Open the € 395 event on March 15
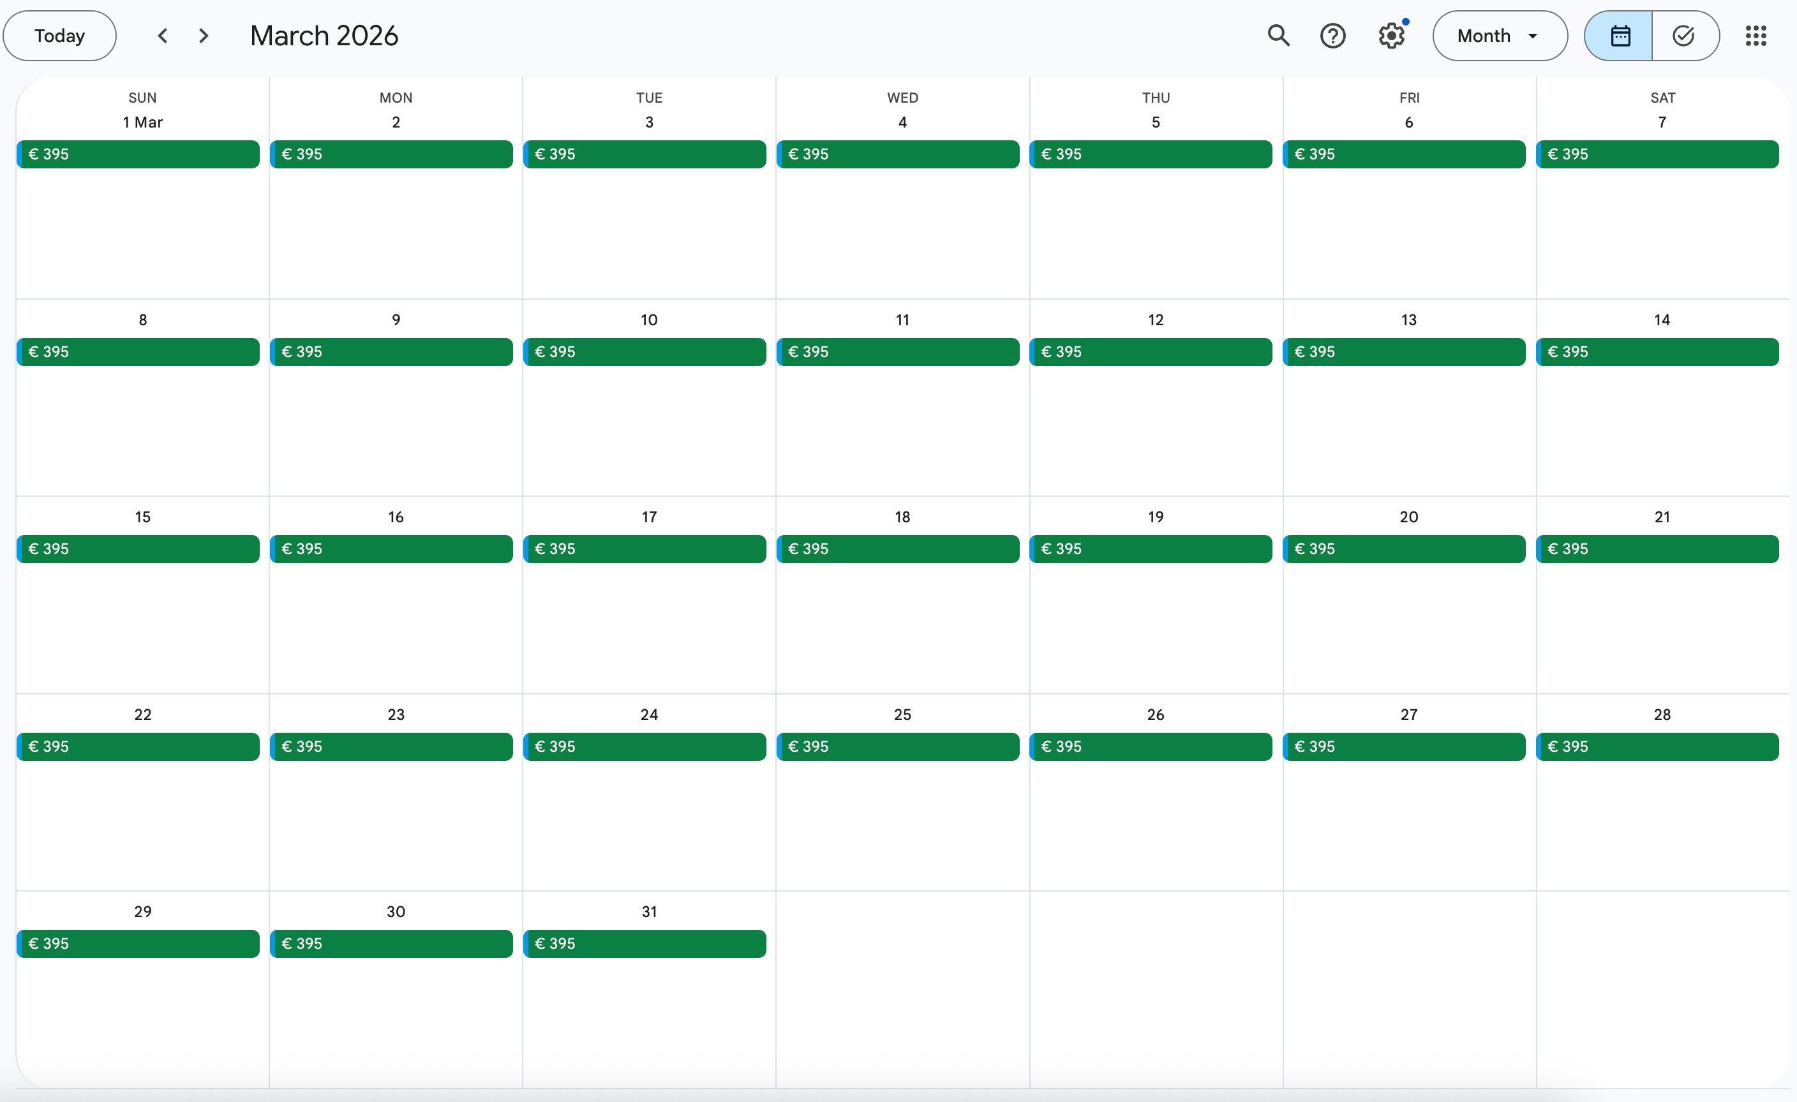This screenshot has height=1102, width=1797. coord(138,549)
